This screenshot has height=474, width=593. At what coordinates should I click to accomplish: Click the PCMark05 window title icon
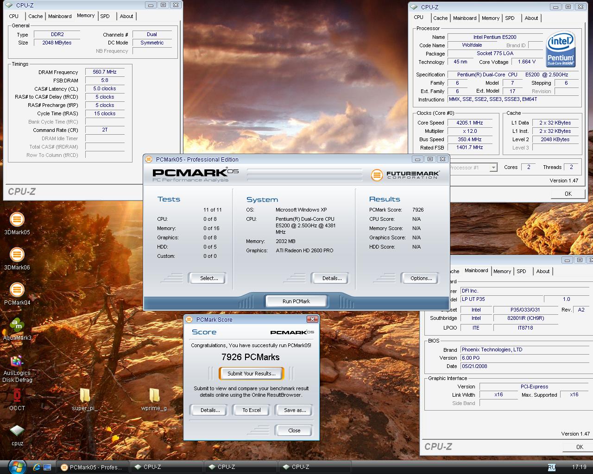[149, 159]
